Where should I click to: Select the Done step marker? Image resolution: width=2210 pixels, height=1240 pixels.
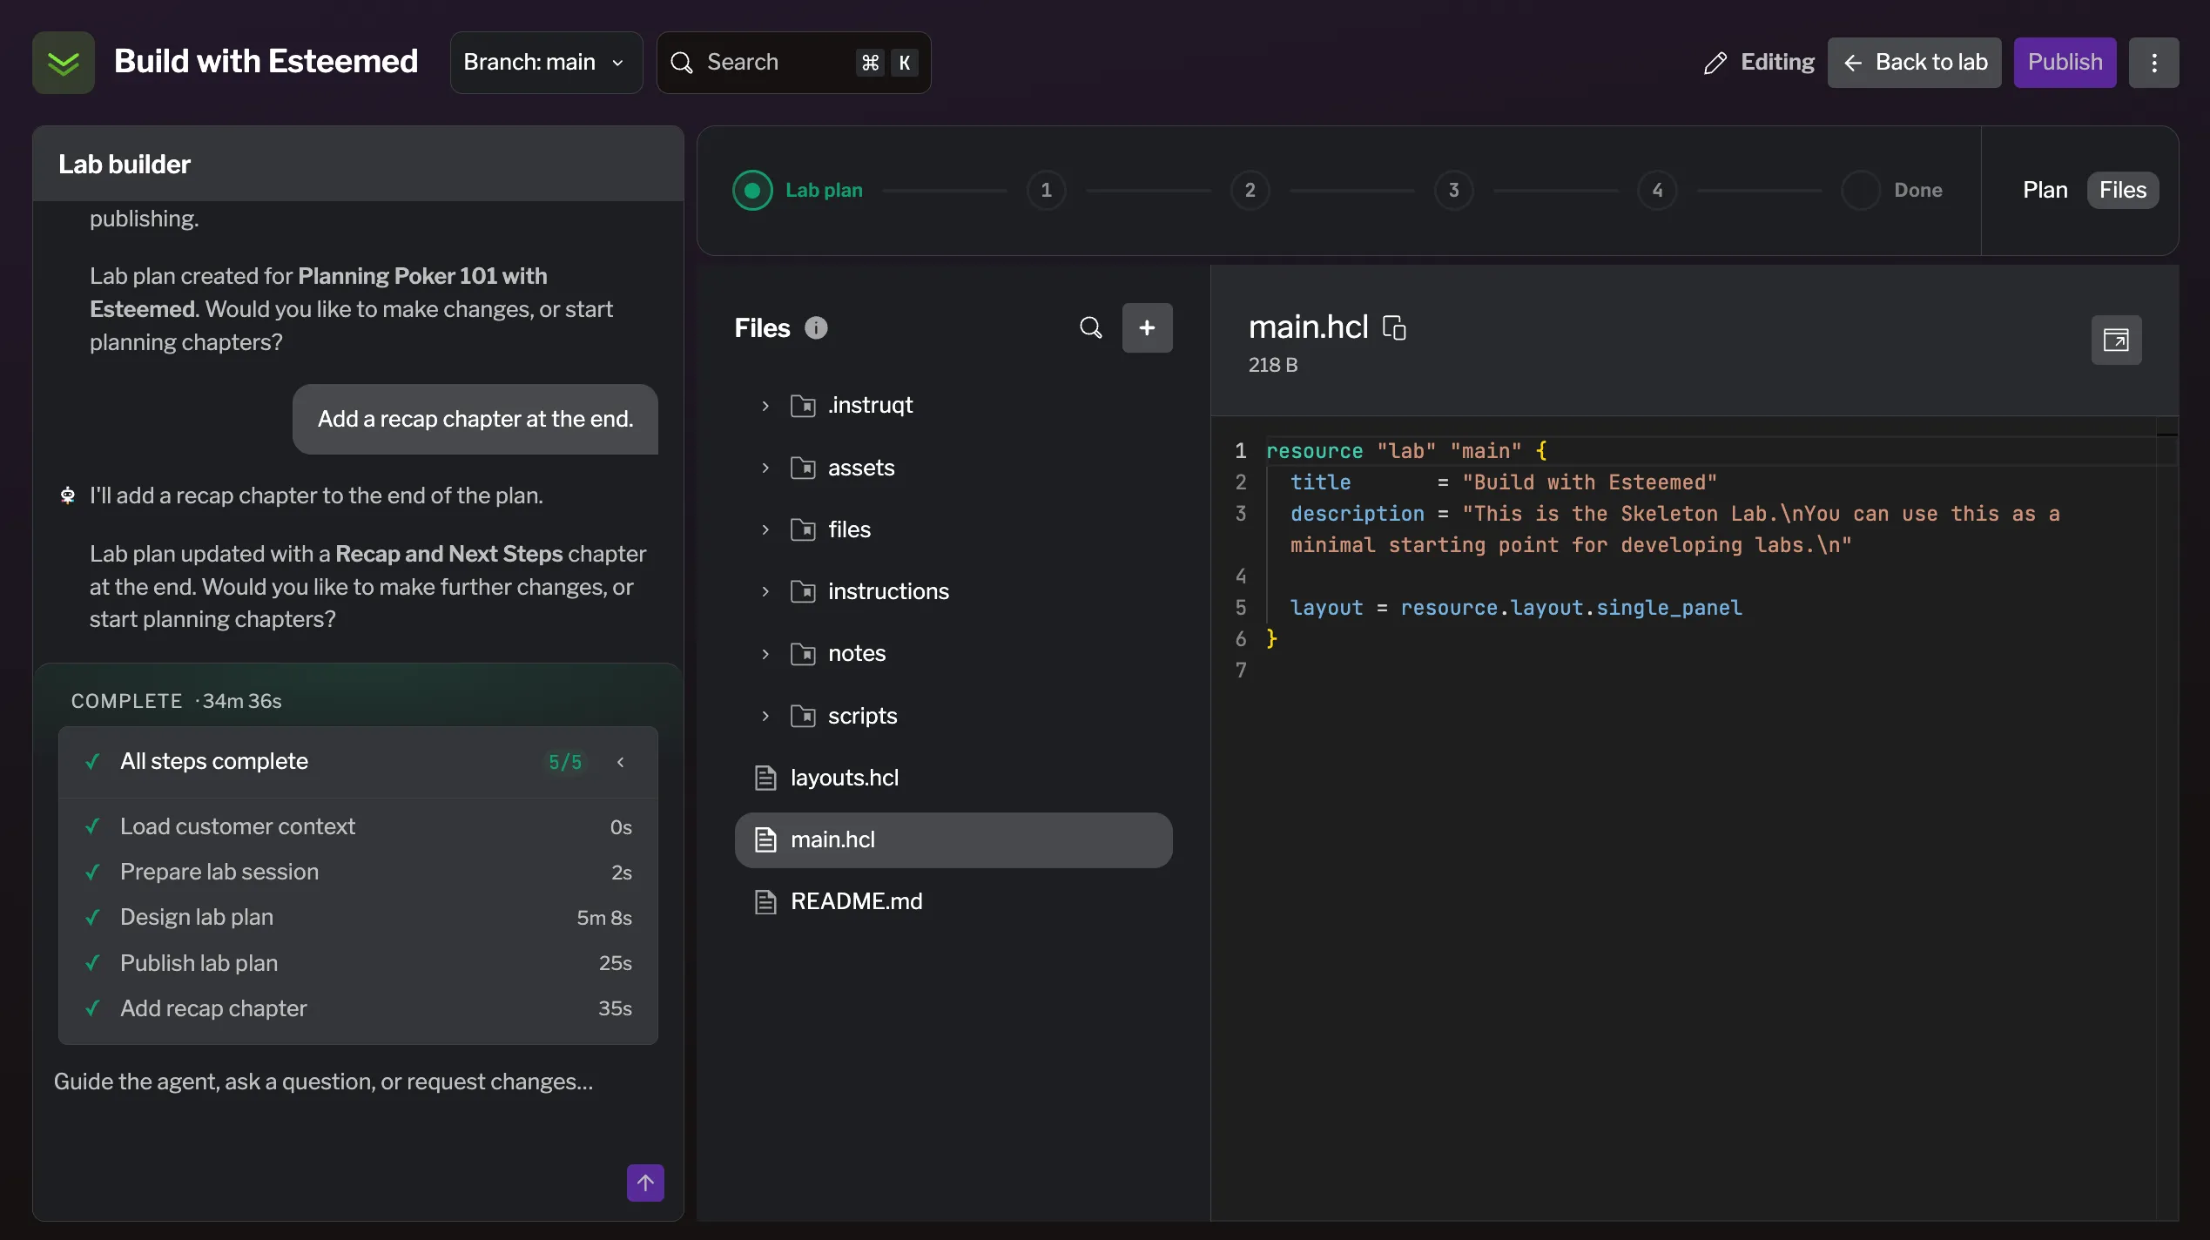[x=1861, y=190]
